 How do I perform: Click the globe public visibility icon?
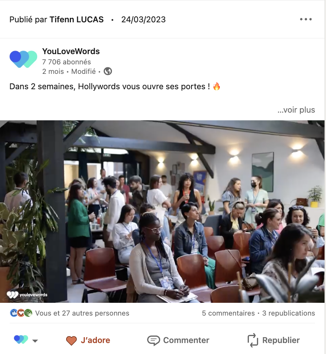107,71
